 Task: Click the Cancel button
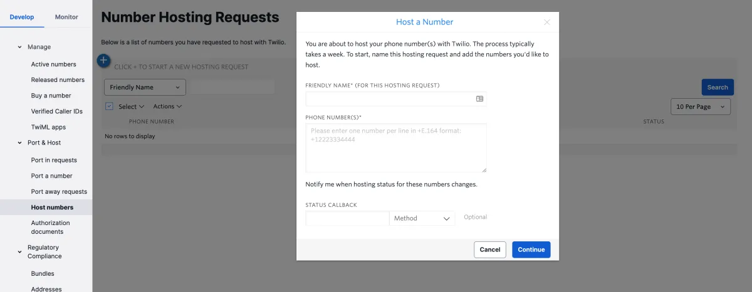(x=489, y=249)
